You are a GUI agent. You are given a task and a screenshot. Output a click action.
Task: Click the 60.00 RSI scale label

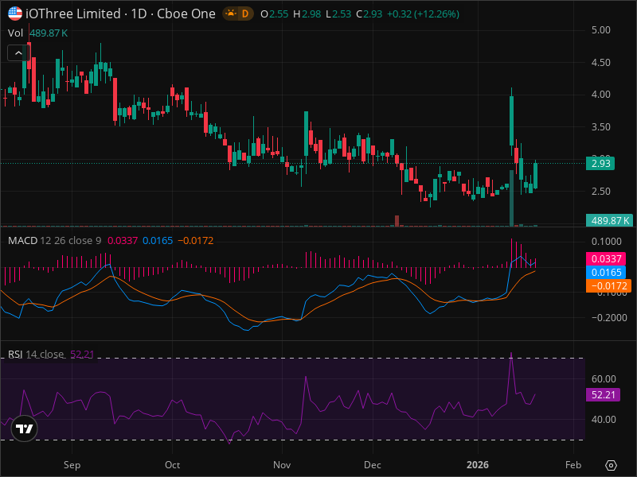(x=604, y=379)
